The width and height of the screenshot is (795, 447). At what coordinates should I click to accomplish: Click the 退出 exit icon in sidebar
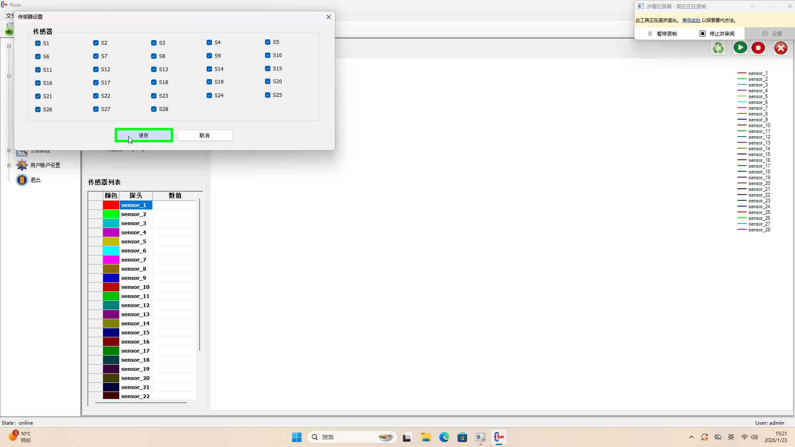22,180
